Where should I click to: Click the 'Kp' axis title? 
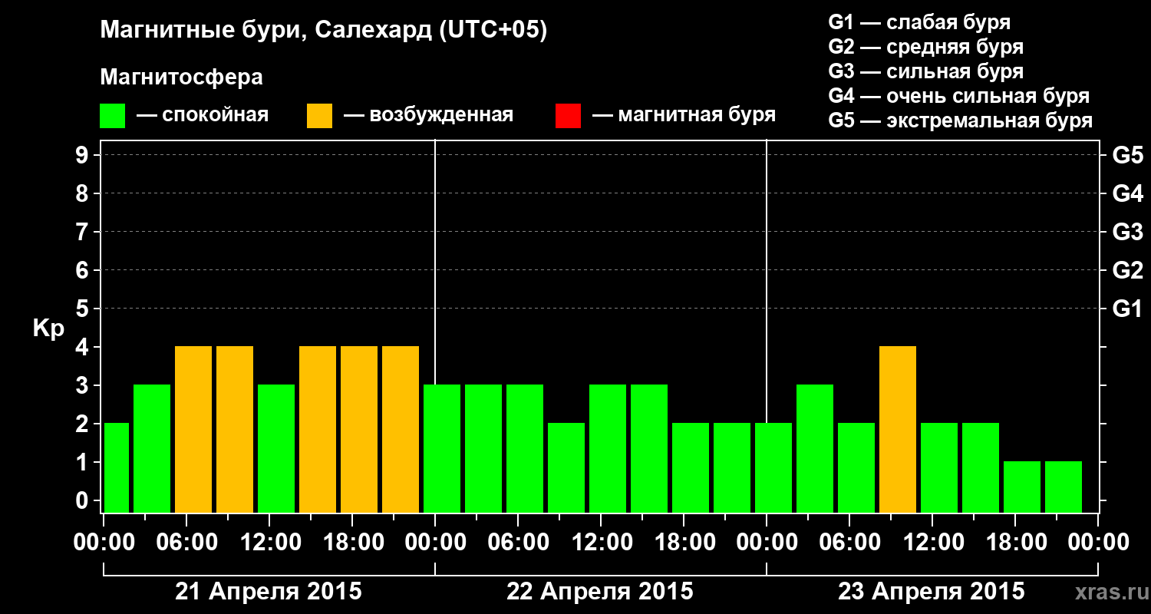pos(48,328)
